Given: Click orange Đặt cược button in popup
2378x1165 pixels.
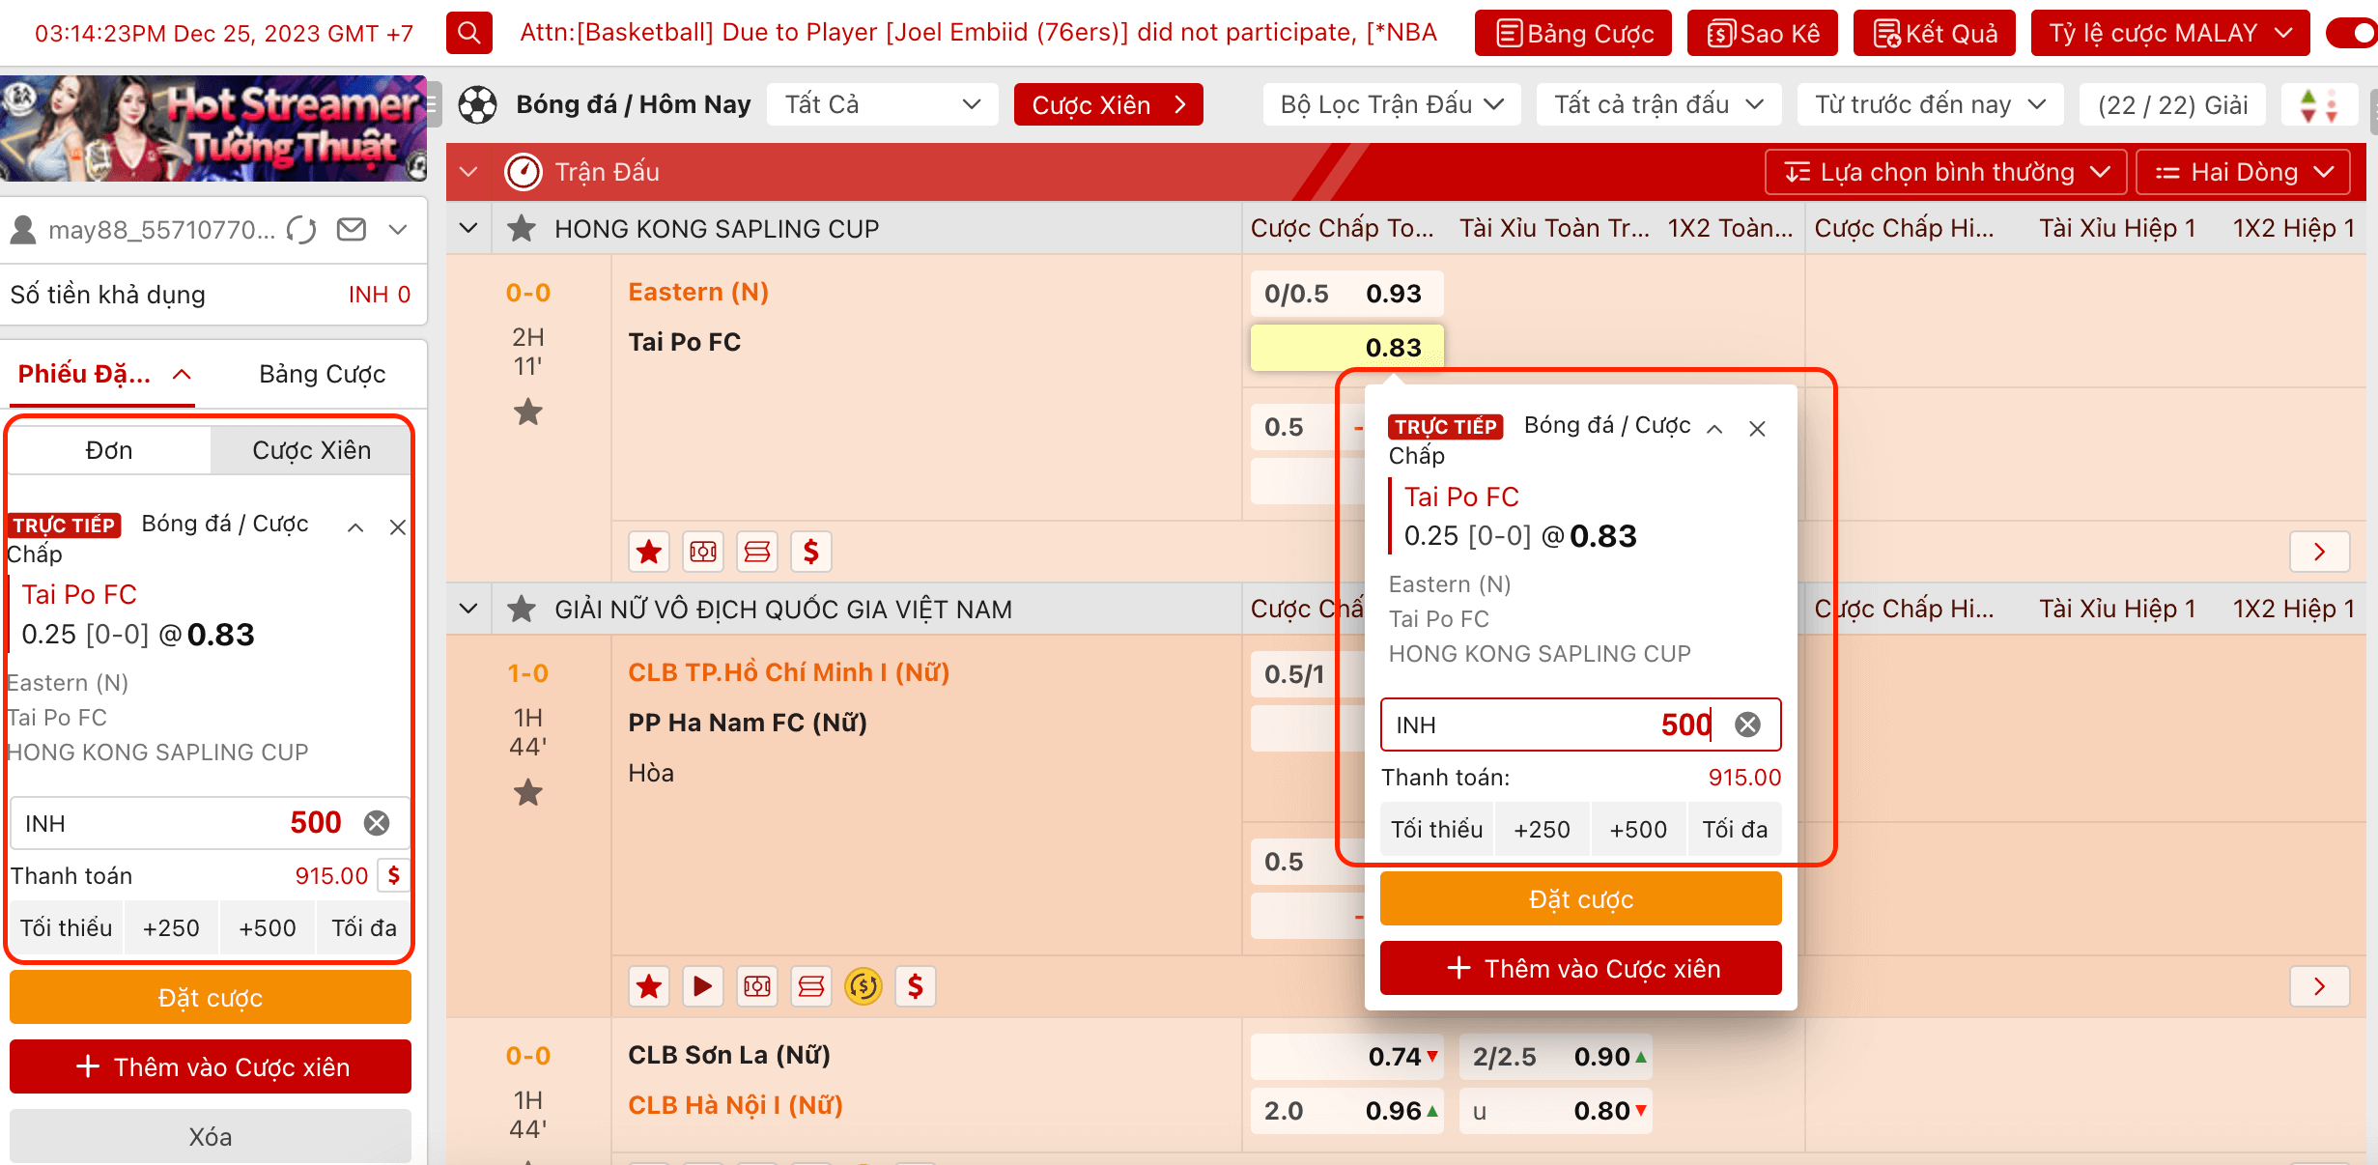Looking at the screenshot, I should click(x=1580, y=899).
